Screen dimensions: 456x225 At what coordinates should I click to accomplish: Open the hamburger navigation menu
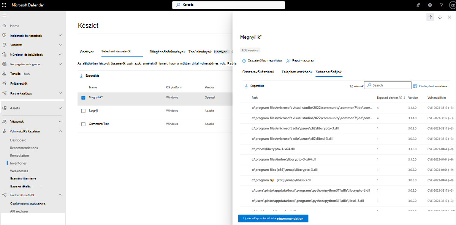coord(5,16)
